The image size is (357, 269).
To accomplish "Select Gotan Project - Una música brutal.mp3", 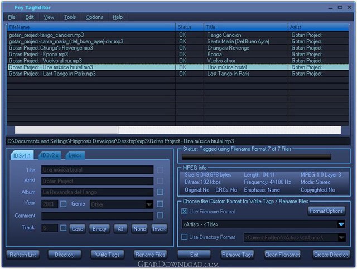I will tap(177, 67).
